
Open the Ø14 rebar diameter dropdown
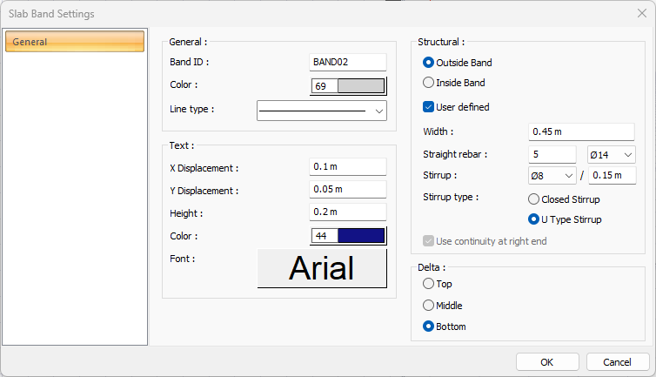click(x=612, y=154)
